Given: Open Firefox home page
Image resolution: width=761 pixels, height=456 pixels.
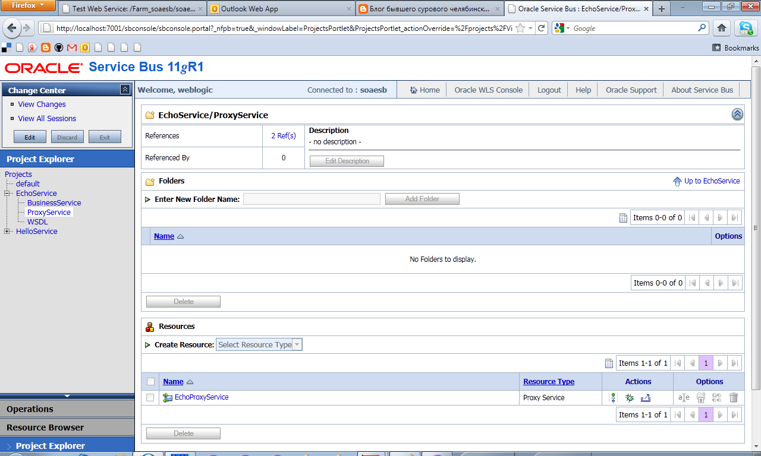Looking at the screenshot, I should [721, 28].
